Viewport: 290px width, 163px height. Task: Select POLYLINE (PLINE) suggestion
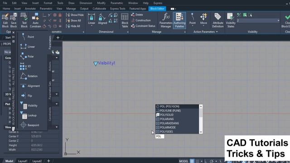pyautogui.click(x=177, y=110)
